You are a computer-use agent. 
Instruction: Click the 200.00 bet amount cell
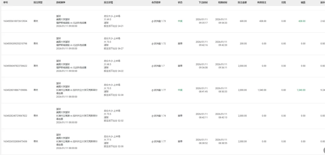tap(243, 43)
